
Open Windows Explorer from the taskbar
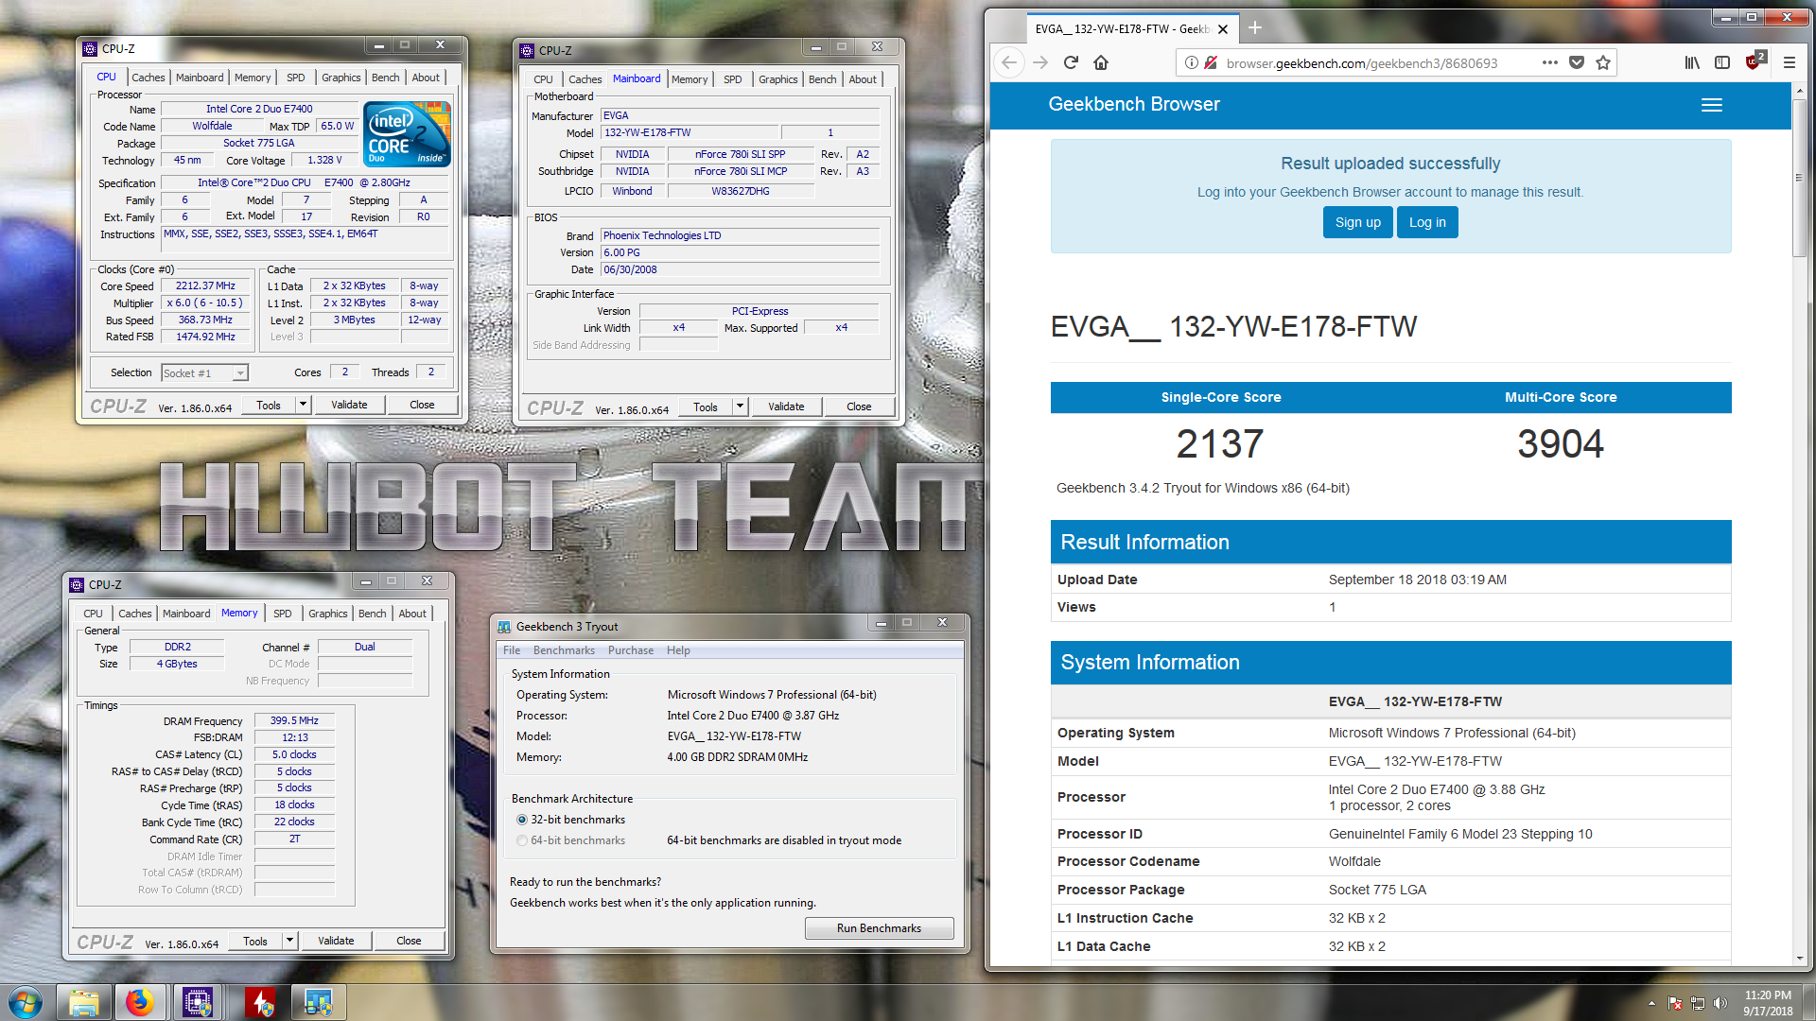84,1002
